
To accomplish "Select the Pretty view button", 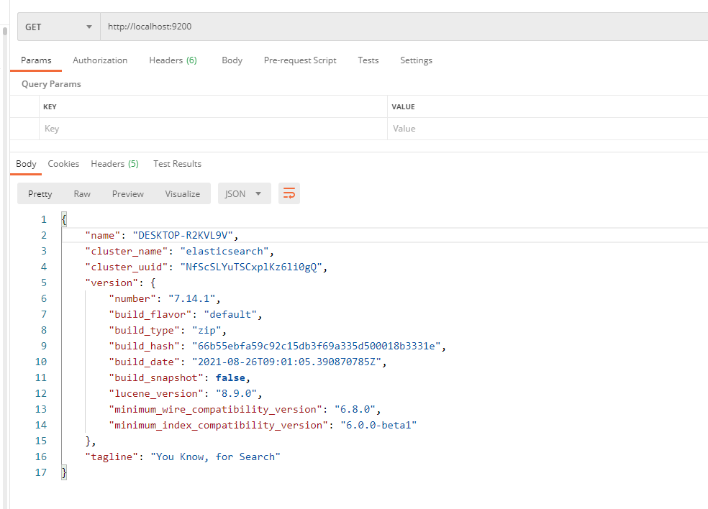I will tap(40, 193).
